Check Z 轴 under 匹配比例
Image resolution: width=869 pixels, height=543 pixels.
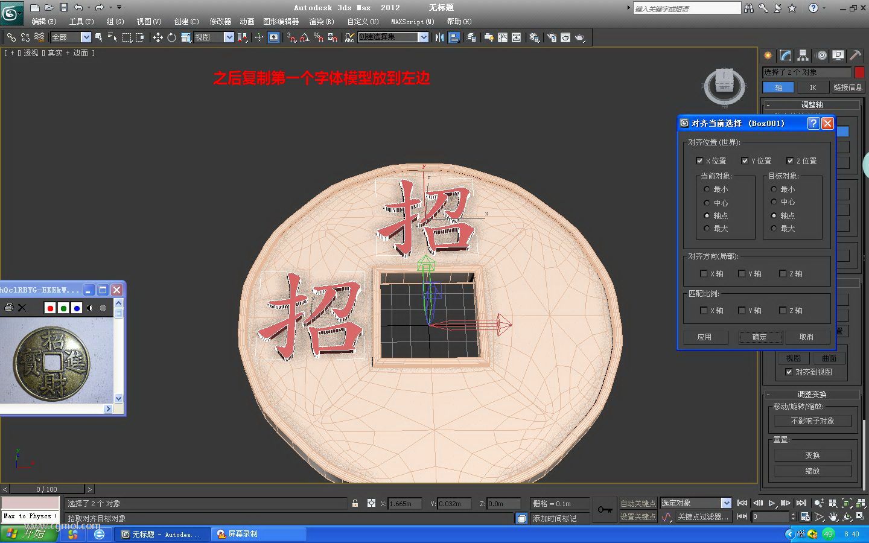pyautogui.click(x=783, y=311)
